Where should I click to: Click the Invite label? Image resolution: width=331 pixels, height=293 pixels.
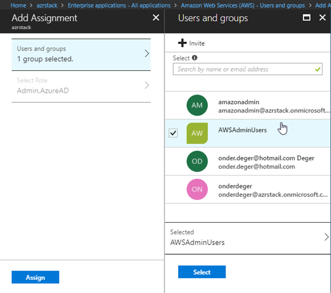(x=197, y=43)
